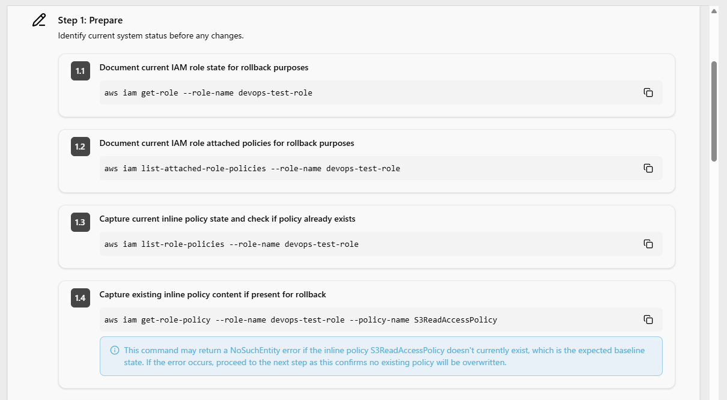Click the info icon in the NoSuchEntity note
This screenshot has width=727, height=400.
(114, 350)
